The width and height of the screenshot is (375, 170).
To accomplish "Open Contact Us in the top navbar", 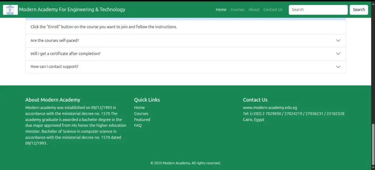I will pyautogui.click(x=273, y=10).
